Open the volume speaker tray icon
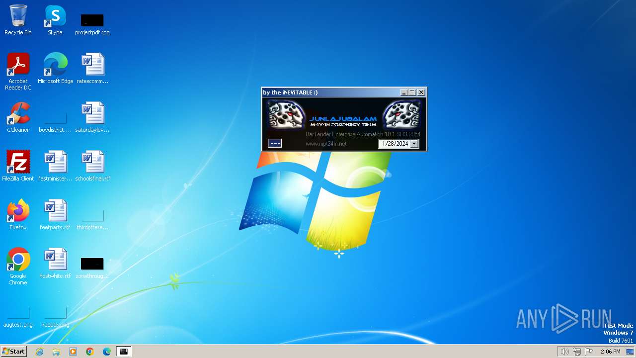Viewport: 636px width, 358px height. 564,352
